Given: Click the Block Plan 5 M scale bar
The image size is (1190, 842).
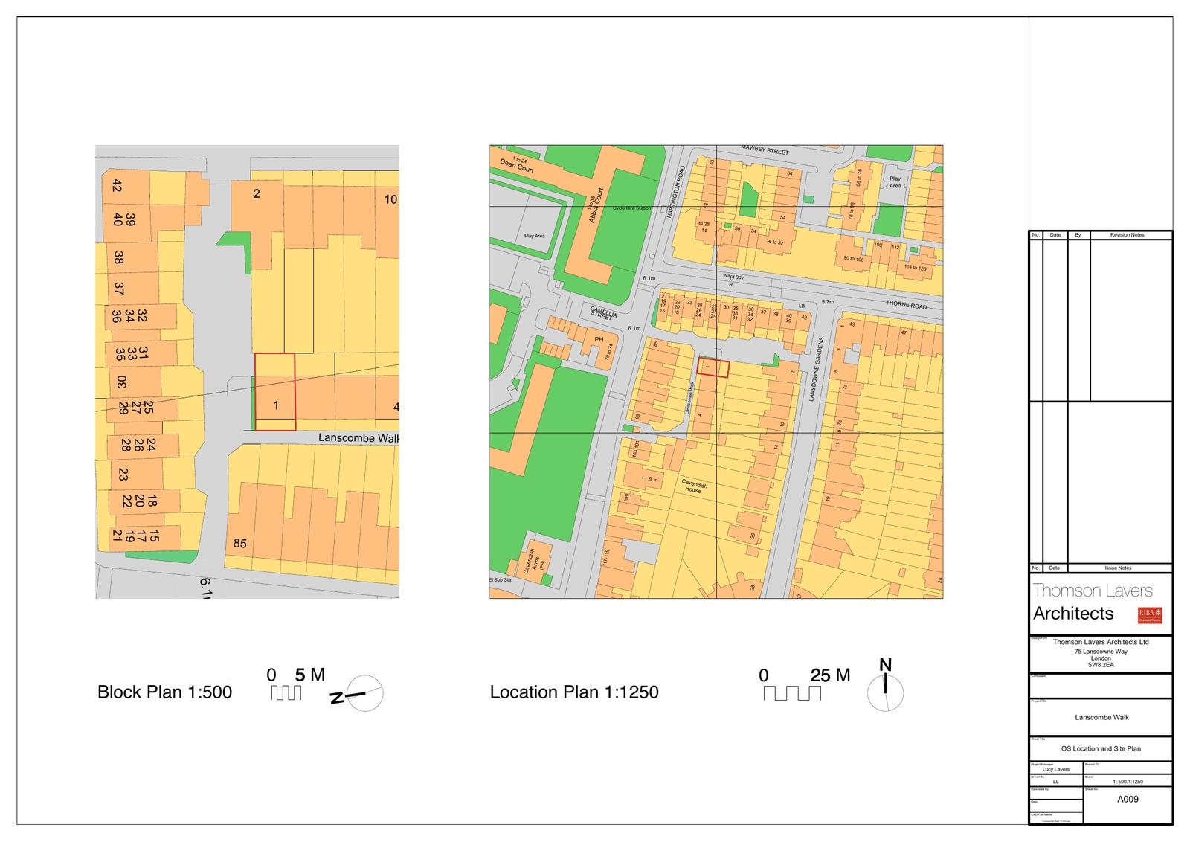Looking at the screenshot, I should tap(286, 692).
